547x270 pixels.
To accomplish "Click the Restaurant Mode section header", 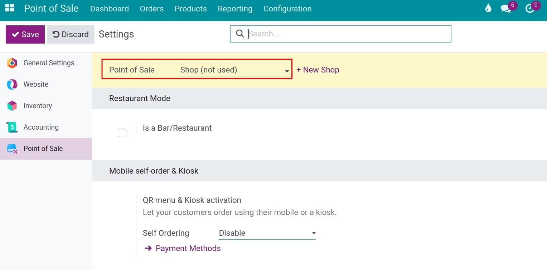I will (x=140, y=98).
